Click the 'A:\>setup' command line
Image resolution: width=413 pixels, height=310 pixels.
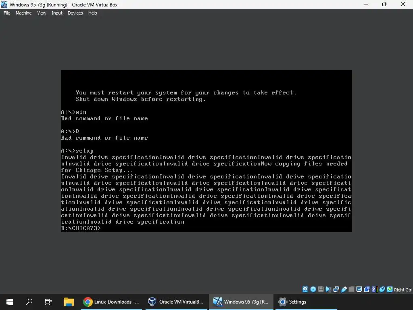coord(77,151)
